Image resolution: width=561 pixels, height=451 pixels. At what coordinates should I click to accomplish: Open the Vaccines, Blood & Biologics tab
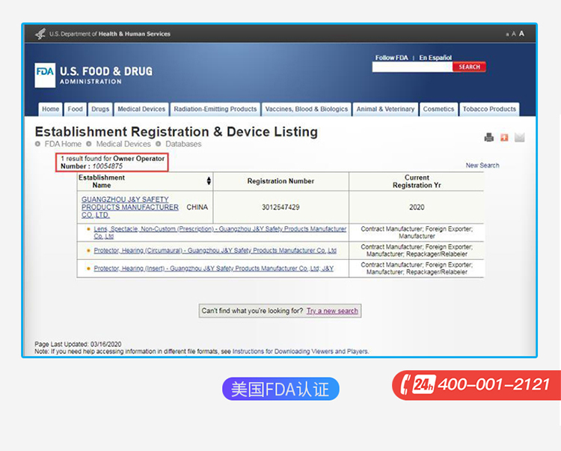(307, 109)
